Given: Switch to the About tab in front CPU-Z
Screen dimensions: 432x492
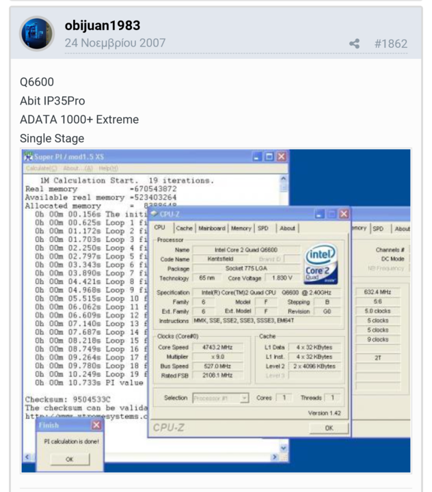Looking at the screenshot, I should [287, 228].
